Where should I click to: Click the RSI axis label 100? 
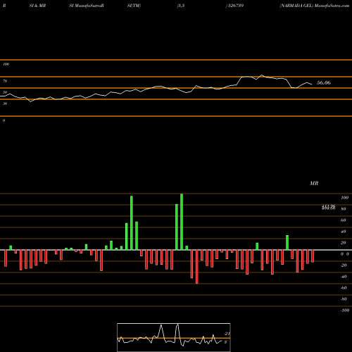click(6, 64)
